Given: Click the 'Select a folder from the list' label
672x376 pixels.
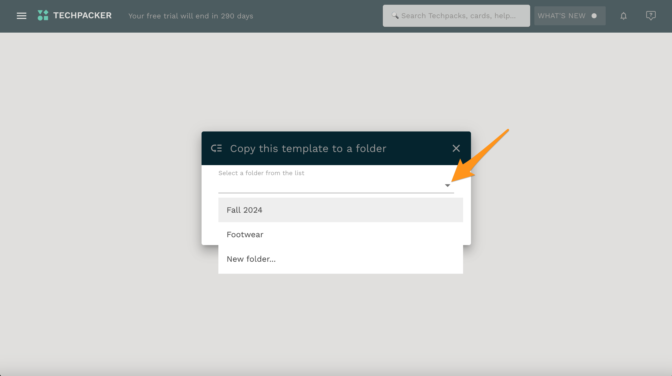Looking at the screenshot, I should (261, 173).
